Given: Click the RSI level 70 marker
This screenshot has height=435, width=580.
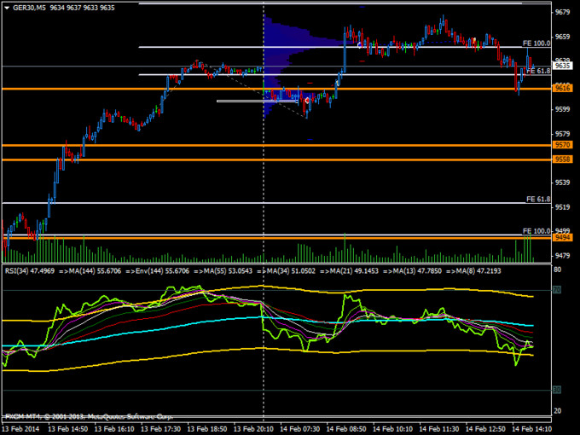Looking at the screenshot, I should [x=556, y=290].
